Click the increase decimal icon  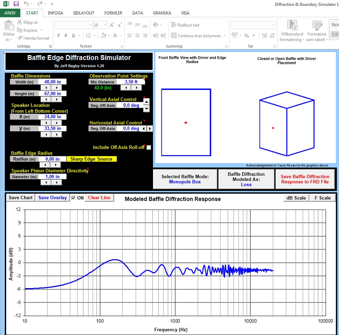pos(264,36)
